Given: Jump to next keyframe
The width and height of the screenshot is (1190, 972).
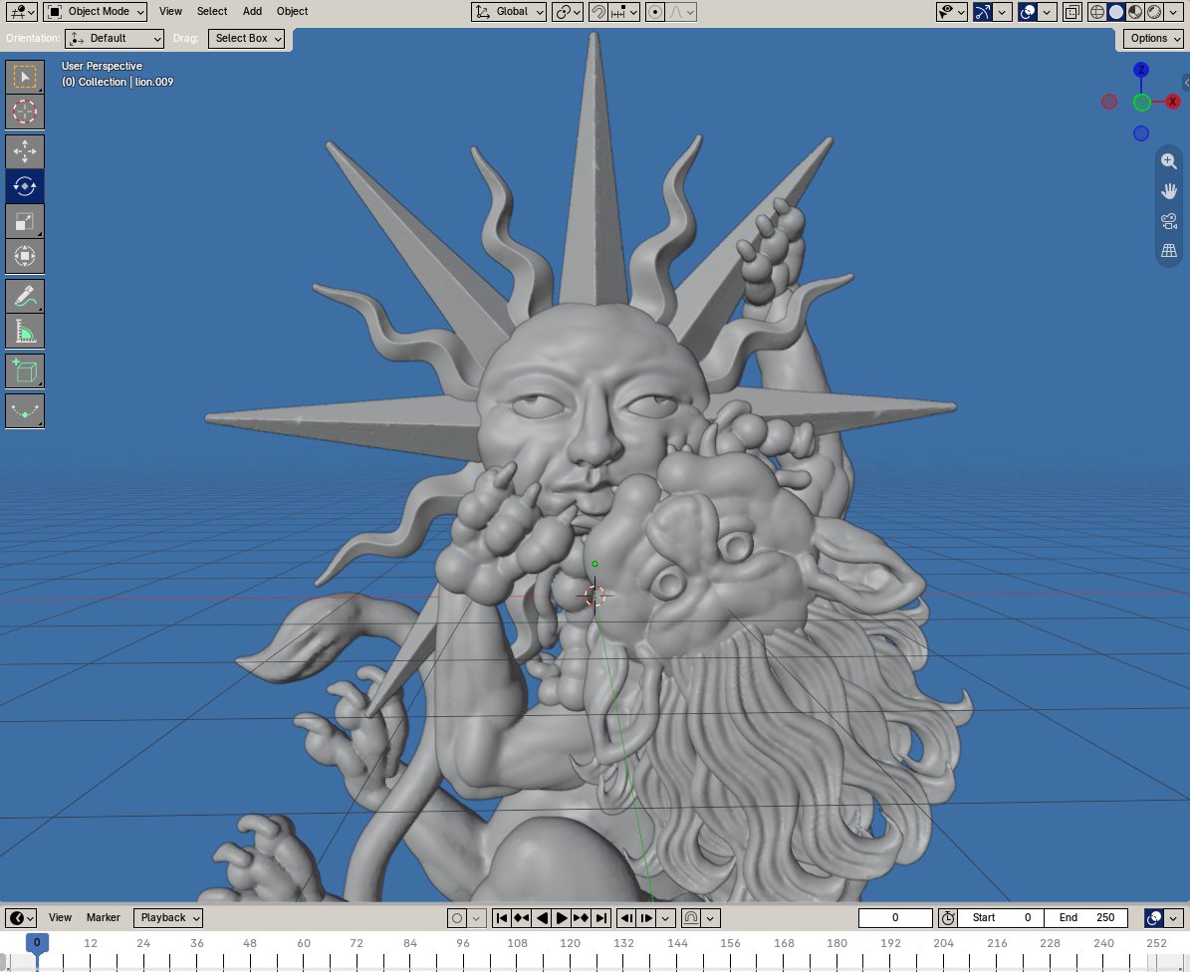Looking at the screenshot, I should coord(582,918).
